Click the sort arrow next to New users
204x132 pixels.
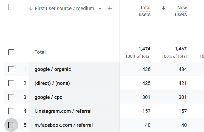164,8
